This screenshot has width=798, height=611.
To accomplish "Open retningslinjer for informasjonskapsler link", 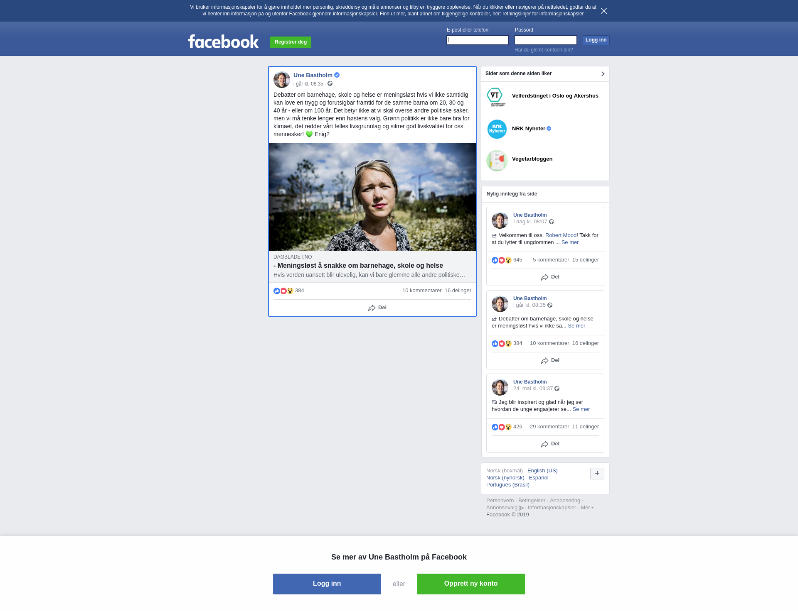I will point(543,14).
